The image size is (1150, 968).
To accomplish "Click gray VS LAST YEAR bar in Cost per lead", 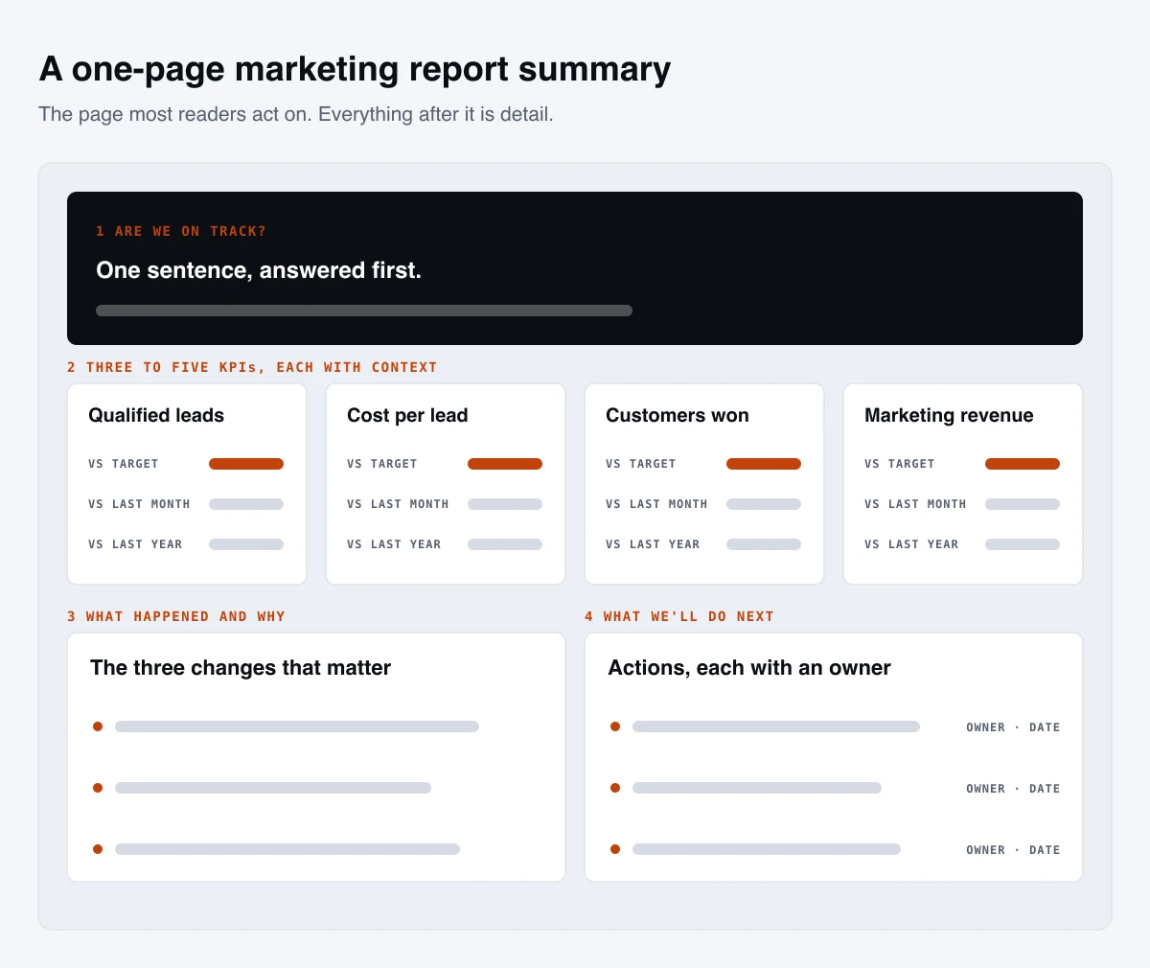I will [505, 544].
